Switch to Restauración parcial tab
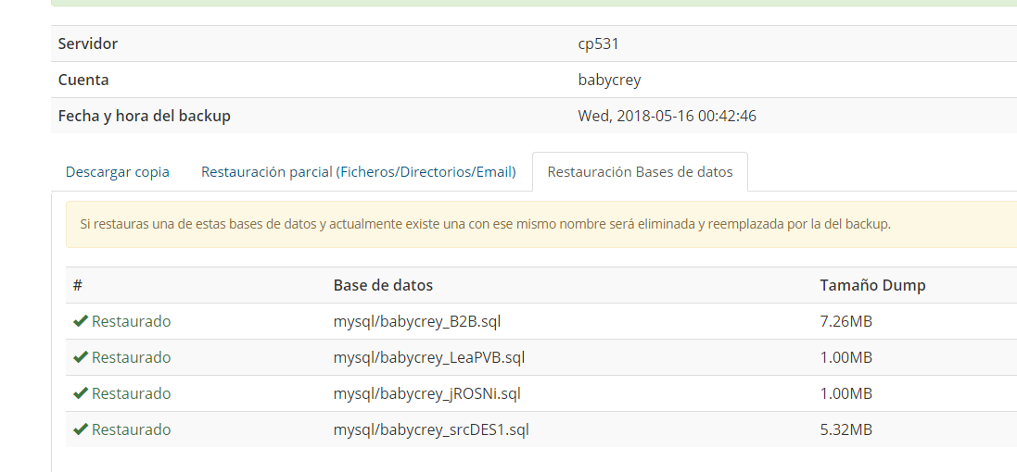1017x472 pixels. coord(359,172)
